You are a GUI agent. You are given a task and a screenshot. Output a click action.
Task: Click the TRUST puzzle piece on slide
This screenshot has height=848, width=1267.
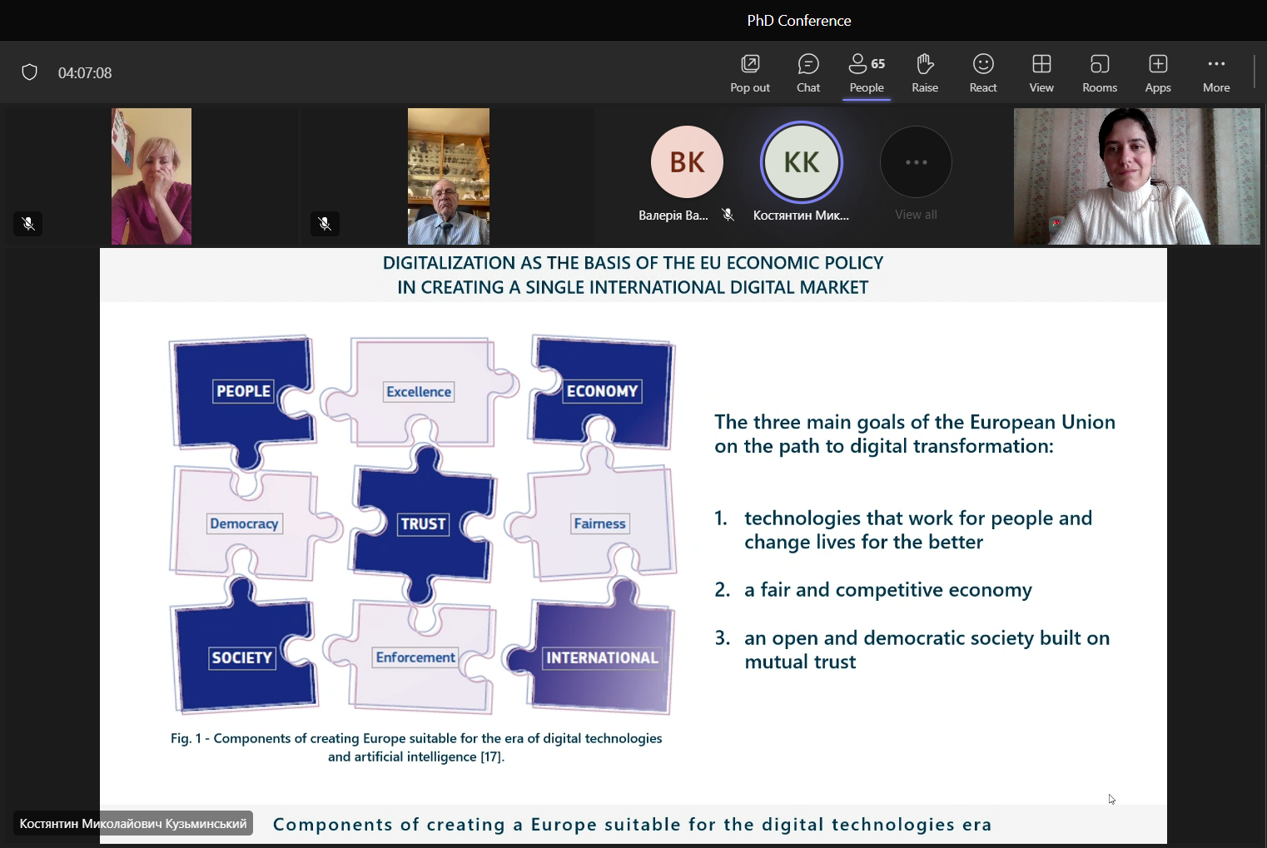423,523
